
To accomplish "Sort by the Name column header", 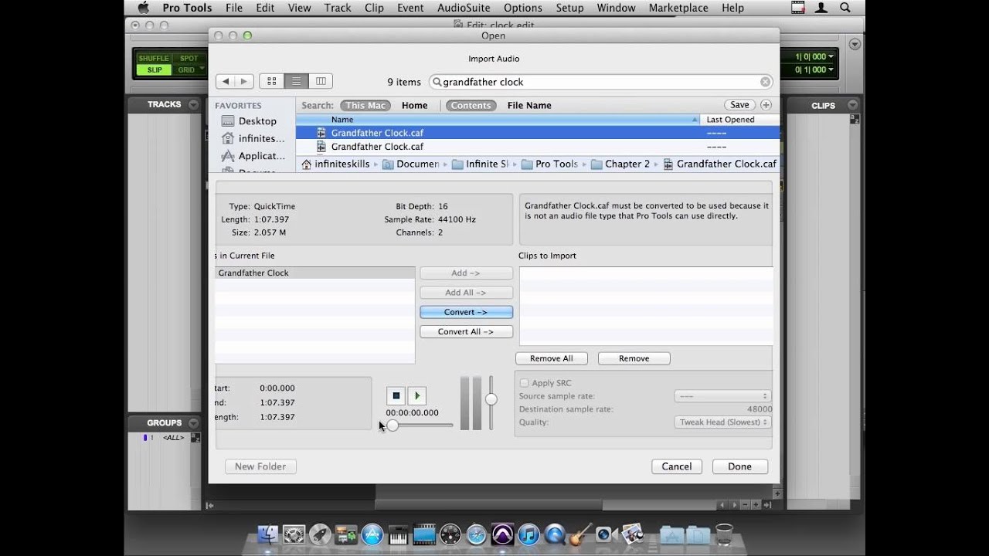I will click(x=498, y=120).
